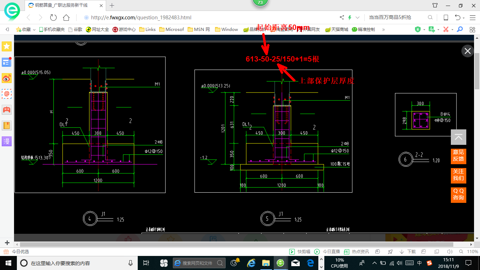Click the share icon in the address bar
This screenshot has height=270, width=480.
pos(342,18)
